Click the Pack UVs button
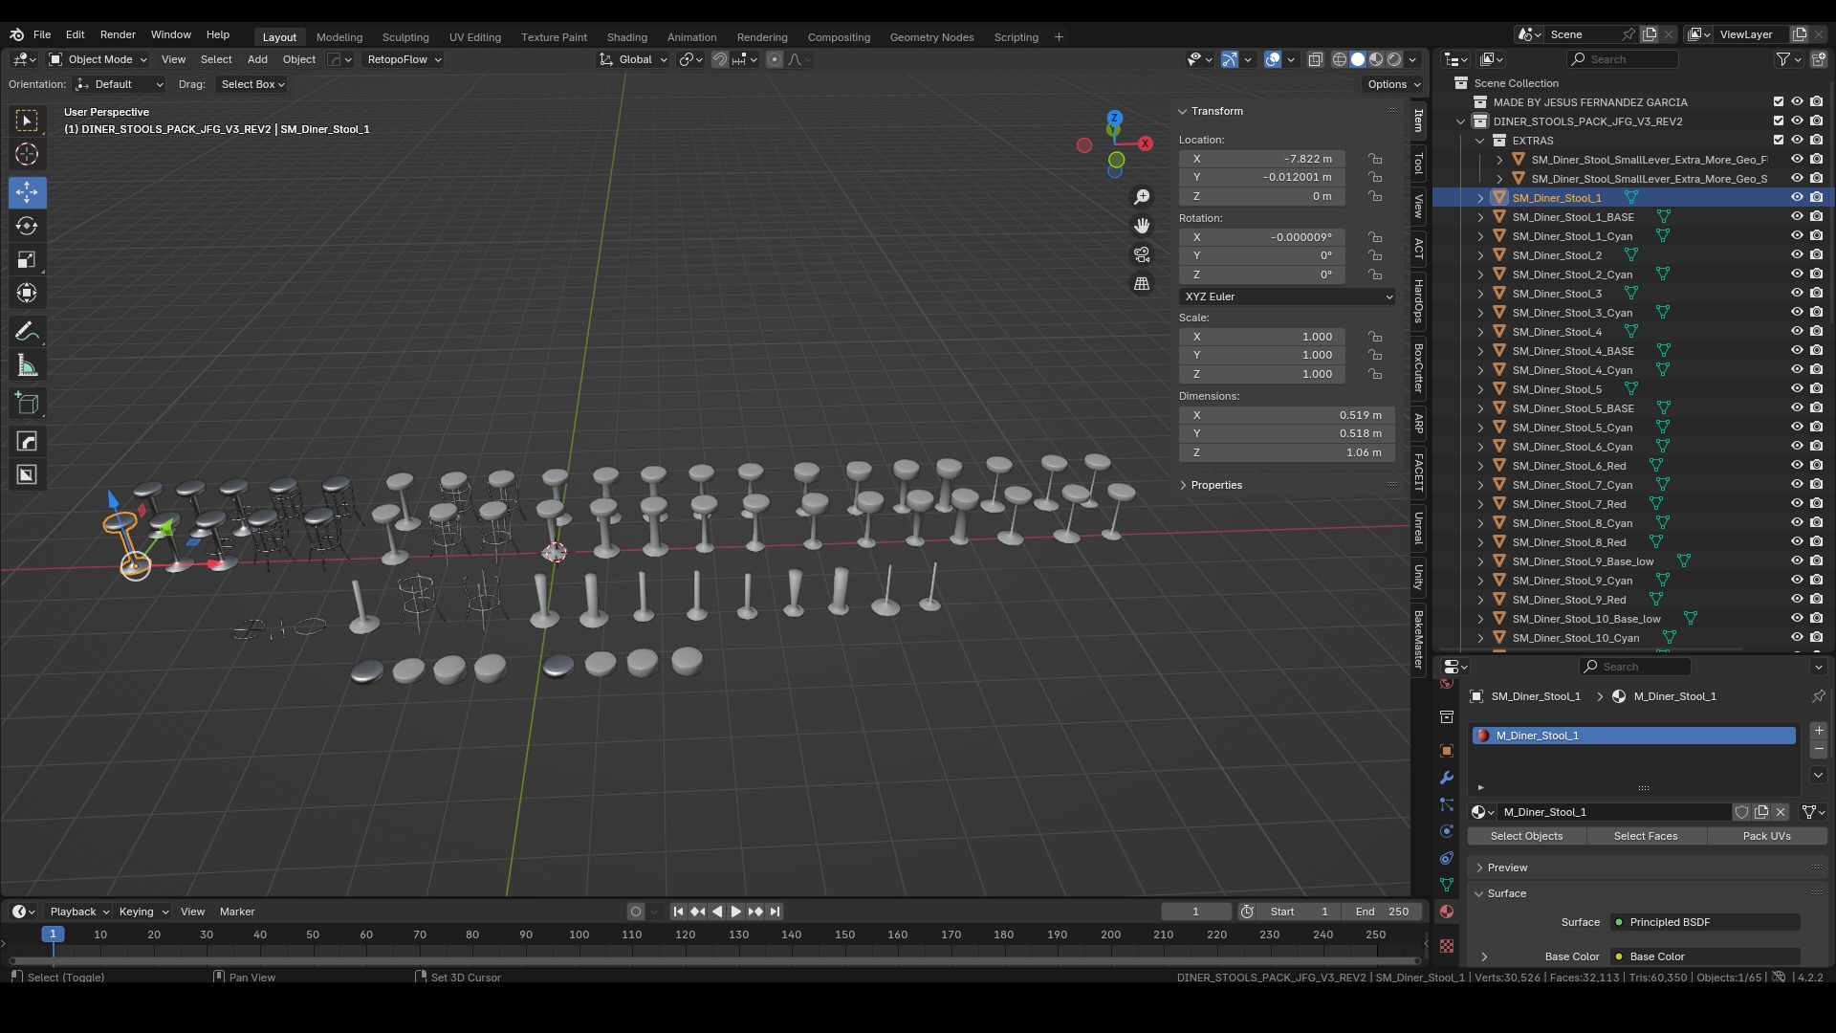This screenshot has height=1033, width=1836. tap(1766, 836)
